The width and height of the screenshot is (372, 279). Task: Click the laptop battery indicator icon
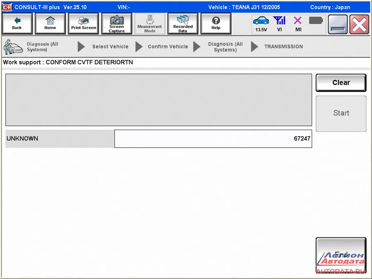coord(316,21)
